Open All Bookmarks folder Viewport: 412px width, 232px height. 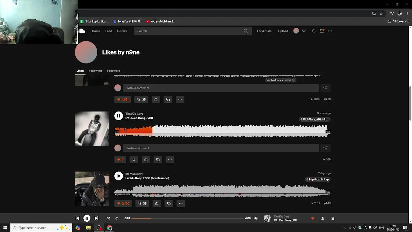click(398, 22)
